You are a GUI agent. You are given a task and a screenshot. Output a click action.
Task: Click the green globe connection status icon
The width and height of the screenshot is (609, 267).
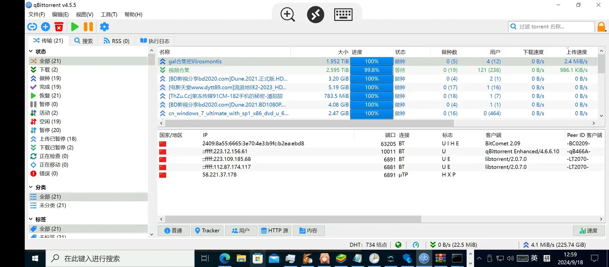click(x=398, y=245)
